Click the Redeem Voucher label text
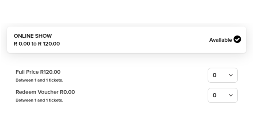This screenshot has width=253, height=136. [37, 92]
